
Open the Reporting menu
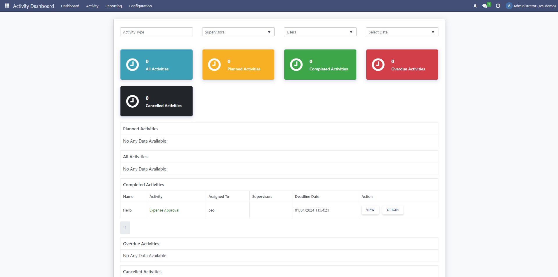coord(113,6)
